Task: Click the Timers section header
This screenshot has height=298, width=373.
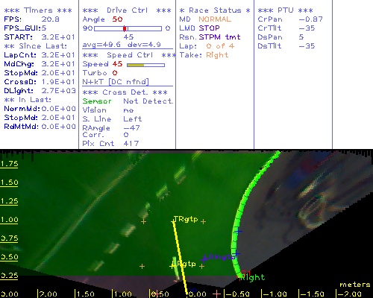Action: pyautogui.click(x=38, y=10)
